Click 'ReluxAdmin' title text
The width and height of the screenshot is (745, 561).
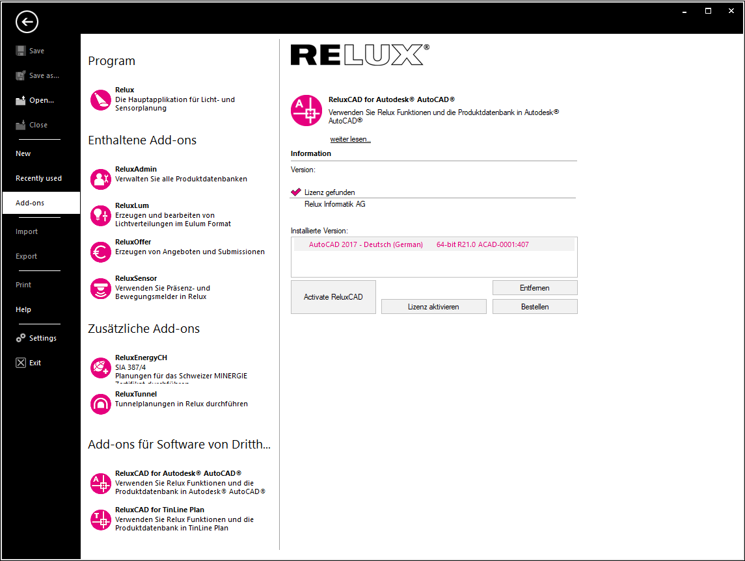[x=136, y=169]
